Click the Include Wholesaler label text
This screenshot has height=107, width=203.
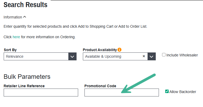182,55
